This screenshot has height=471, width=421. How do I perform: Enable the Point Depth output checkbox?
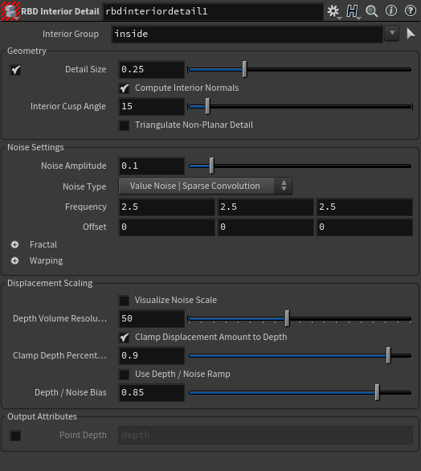pos(15,436)
